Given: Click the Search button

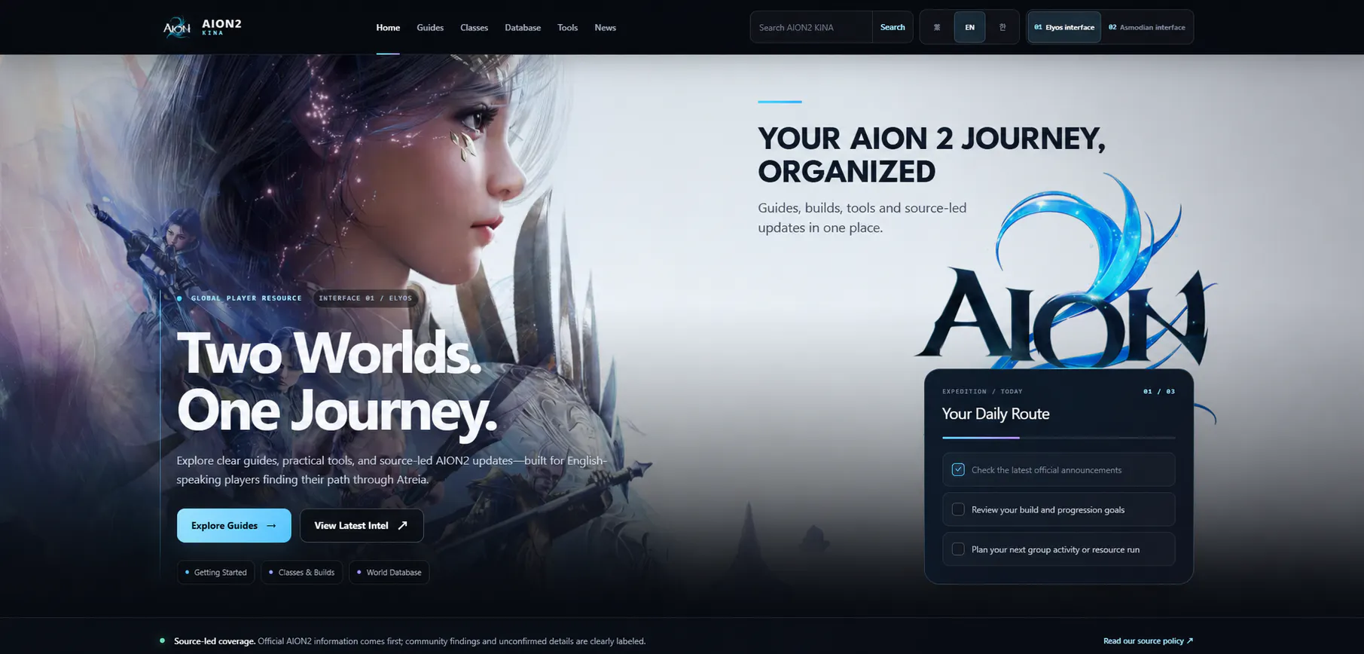Looking at the screenshot, I should pyautogui.click(x=893, y=27).
